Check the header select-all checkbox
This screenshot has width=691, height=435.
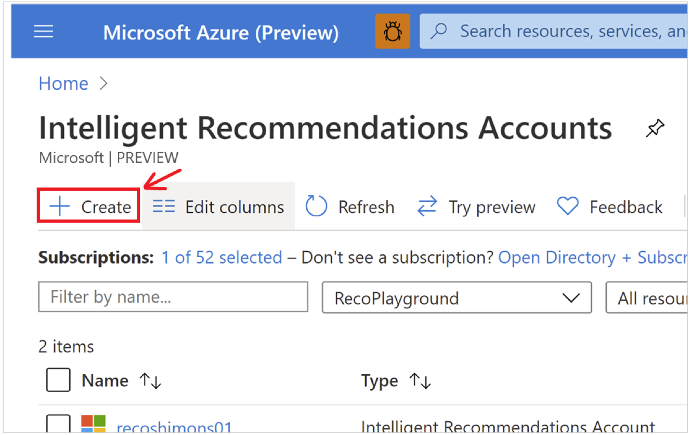pos(58,380)
